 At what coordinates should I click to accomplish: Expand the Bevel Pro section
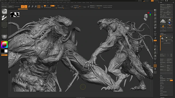pos(162,84)
